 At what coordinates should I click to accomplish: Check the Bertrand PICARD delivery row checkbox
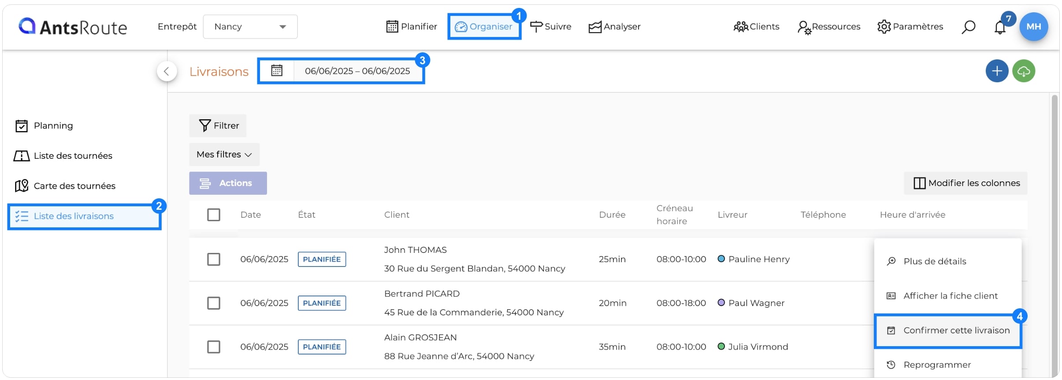[x=214, y=303]
